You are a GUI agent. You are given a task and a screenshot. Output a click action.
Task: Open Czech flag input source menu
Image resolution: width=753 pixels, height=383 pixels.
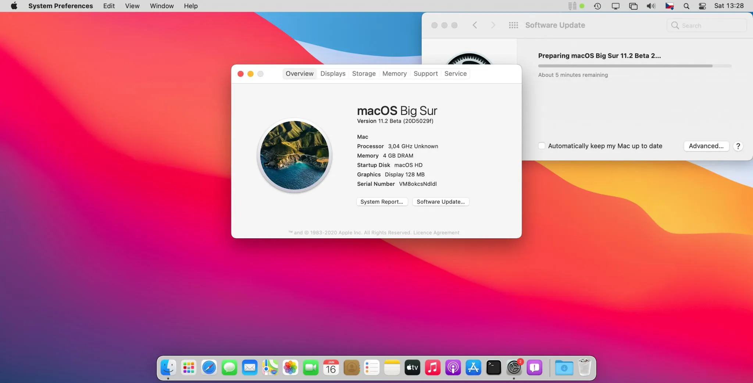[670, 6]
